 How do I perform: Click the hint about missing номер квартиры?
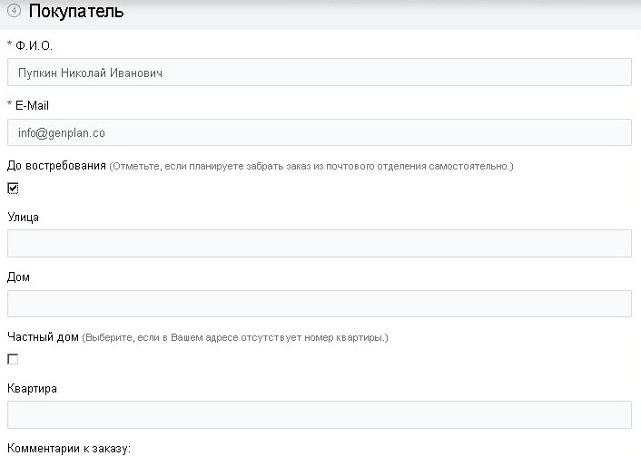[235, 338]
